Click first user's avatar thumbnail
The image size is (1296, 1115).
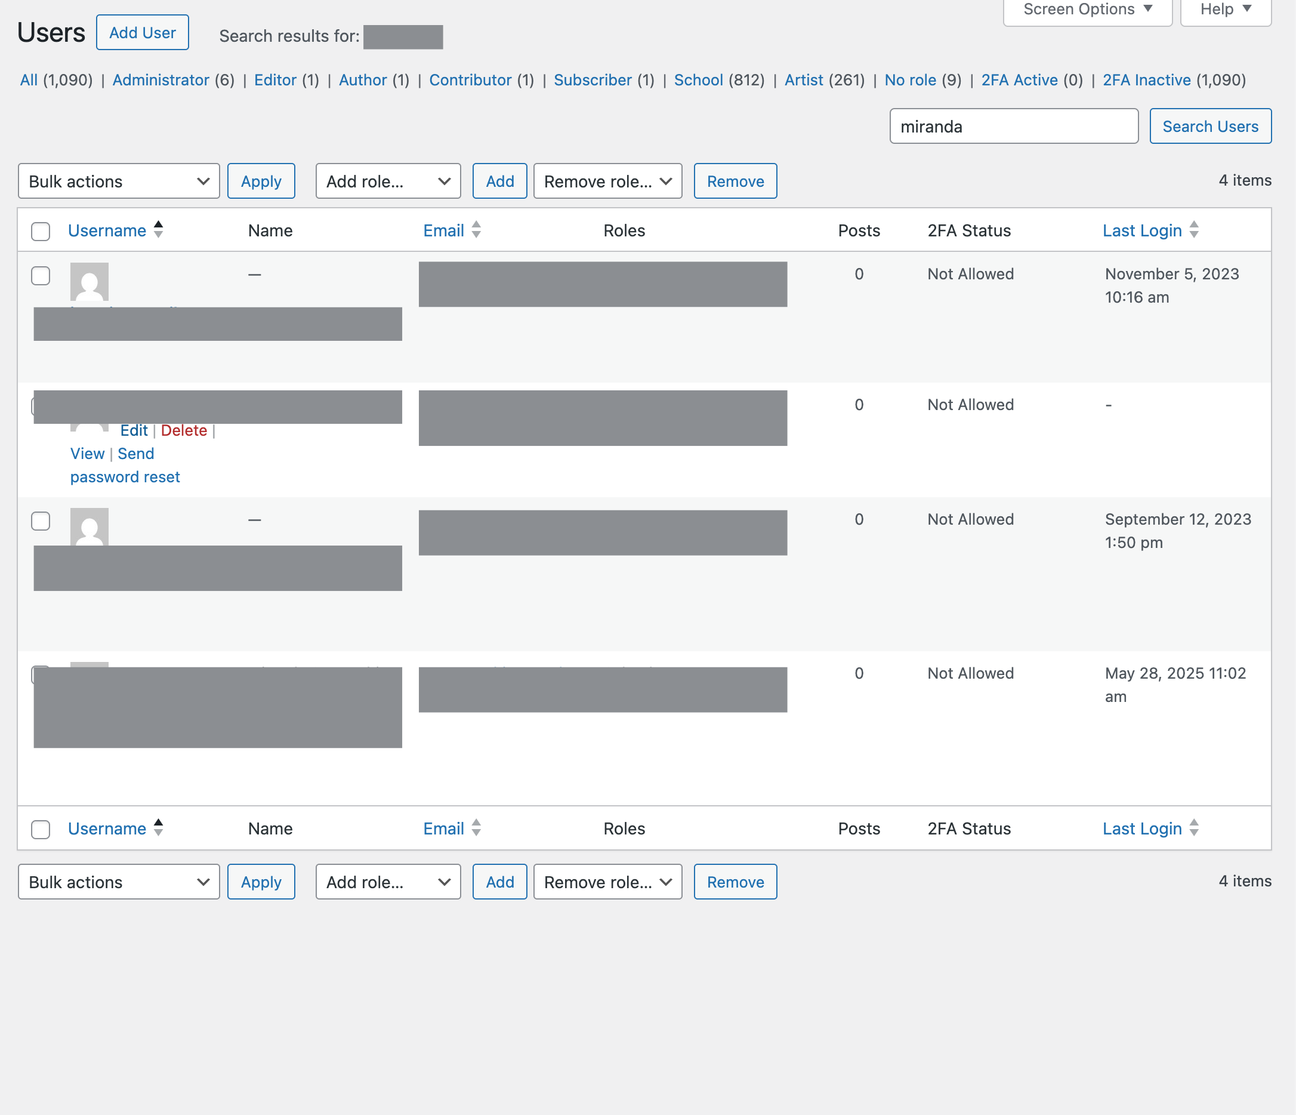pos(90,282)
